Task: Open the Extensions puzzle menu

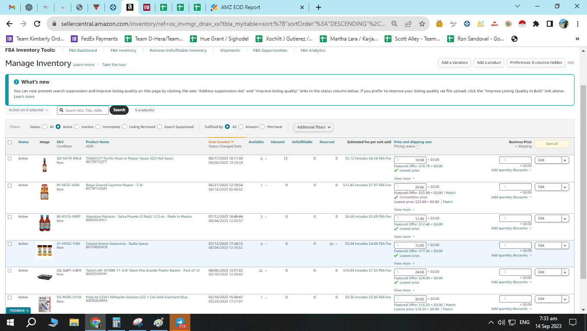Action: [x=536, y=24]
